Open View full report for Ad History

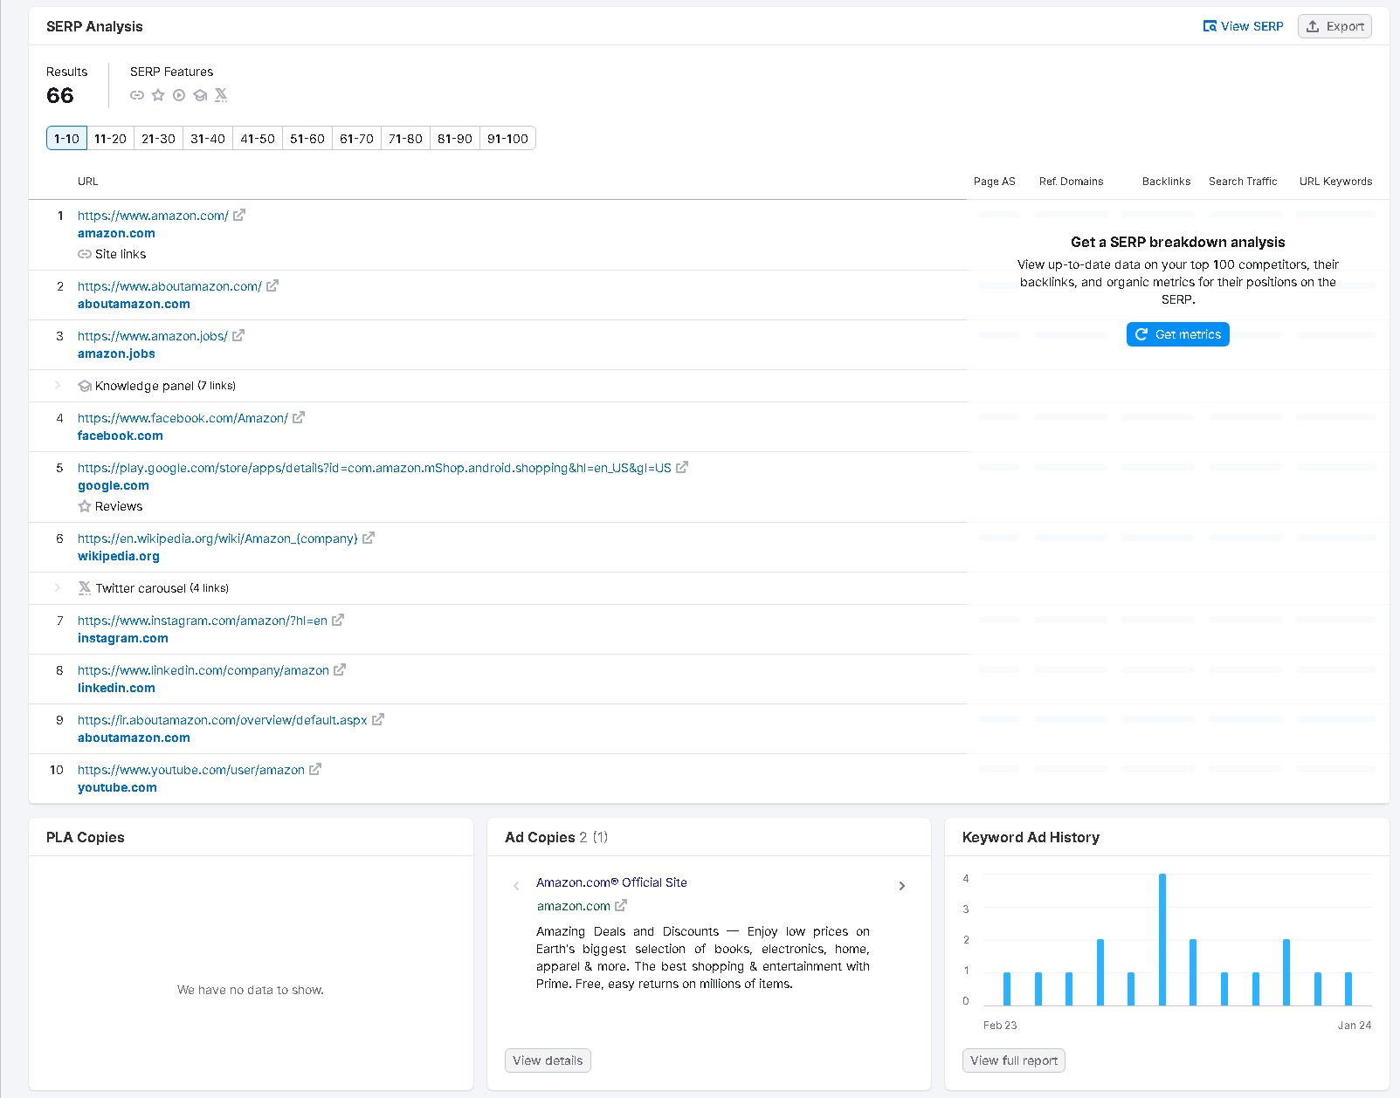(1013, 1060)
